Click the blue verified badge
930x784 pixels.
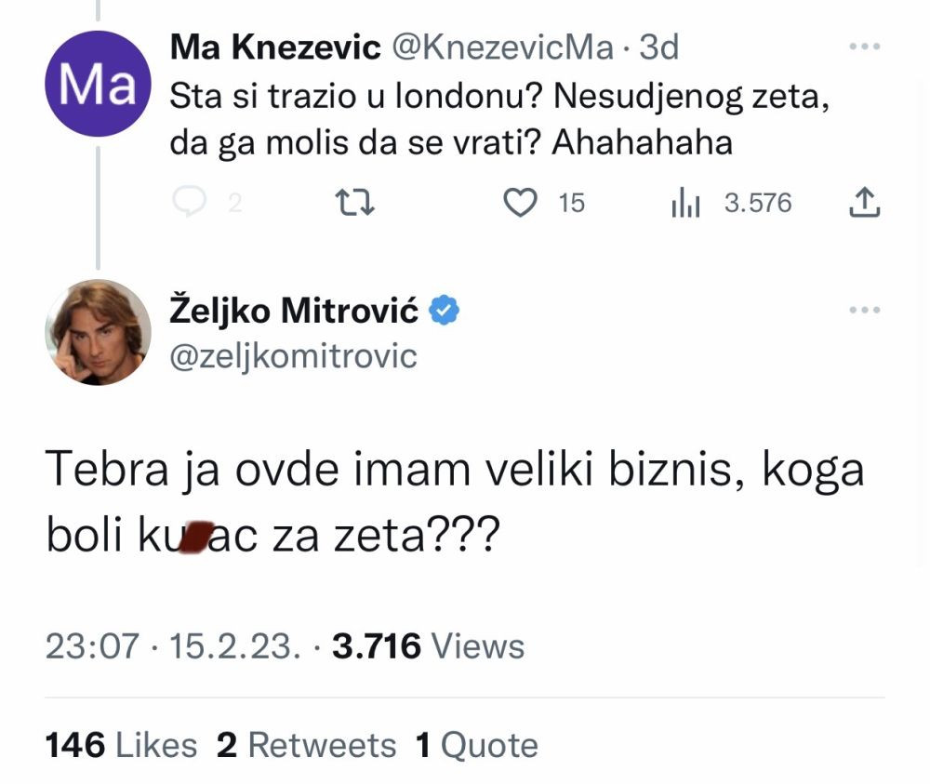(x=445, y=311)
